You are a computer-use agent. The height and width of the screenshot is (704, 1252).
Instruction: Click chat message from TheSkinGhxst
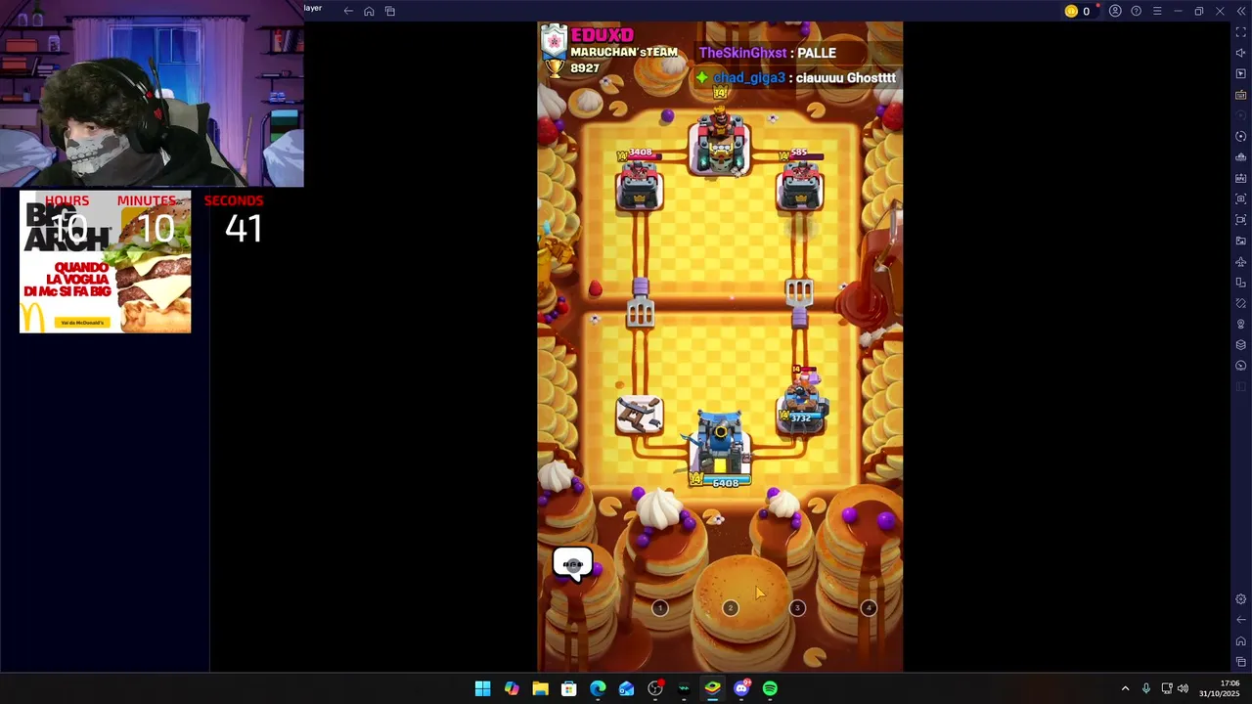tap(768, 53)
